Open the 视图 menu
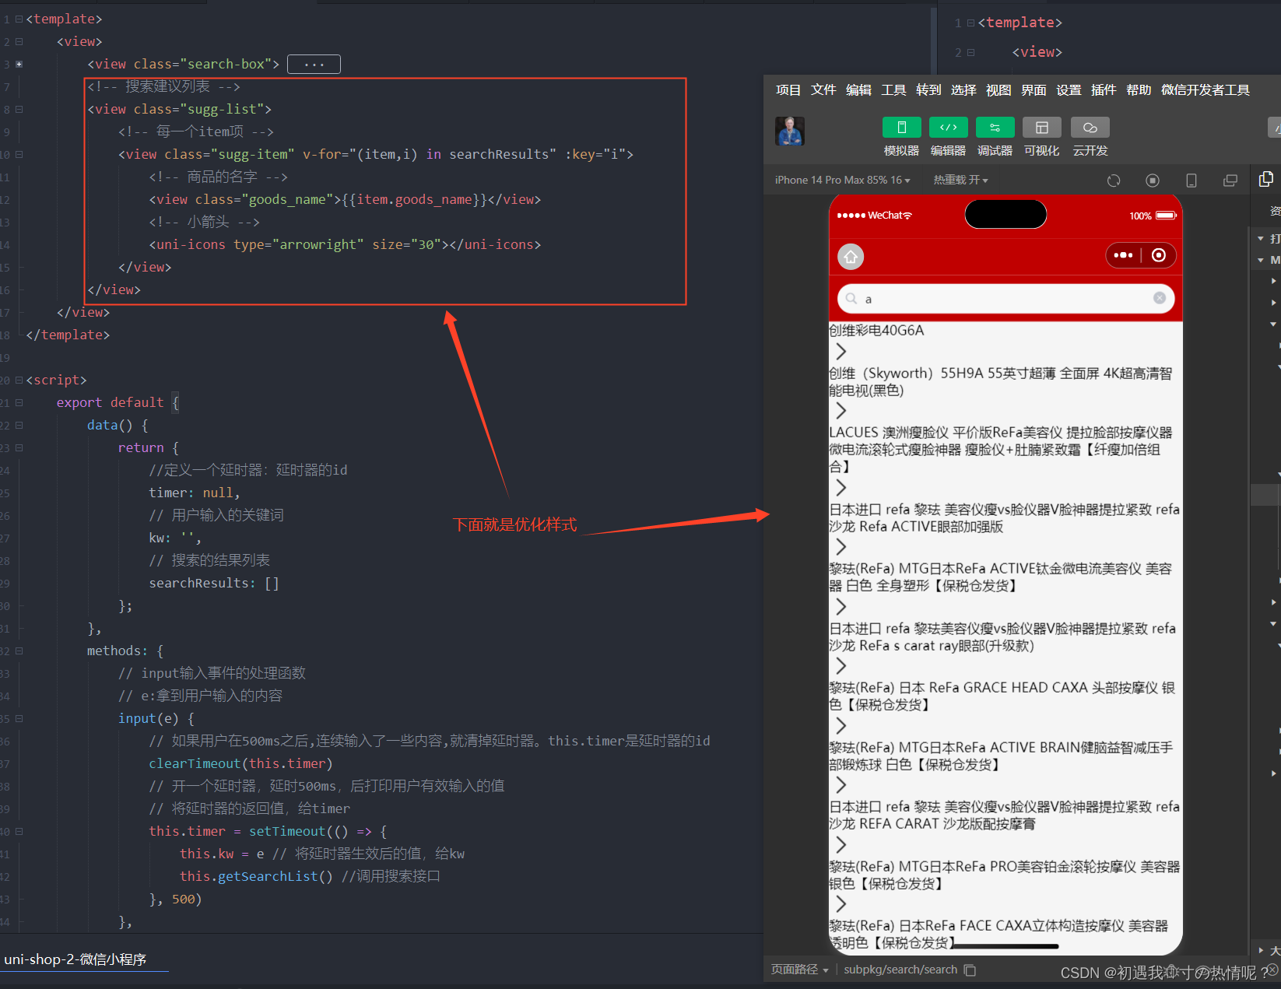 coord(998,90)
